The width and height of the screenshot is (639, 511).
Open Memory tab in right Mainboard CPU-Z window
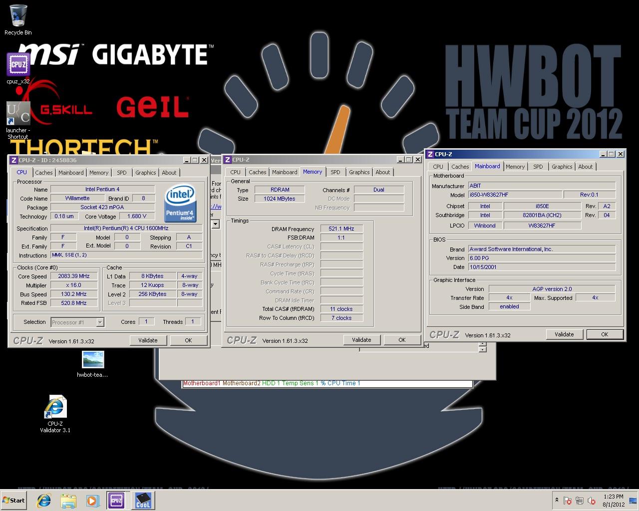(x=515, y=167)
